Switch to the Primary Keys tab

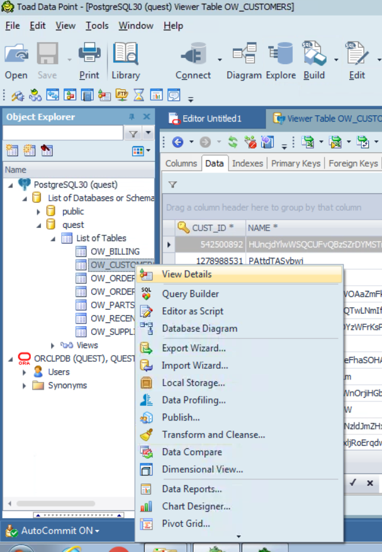pyautogui.click(x=296, y=164)
